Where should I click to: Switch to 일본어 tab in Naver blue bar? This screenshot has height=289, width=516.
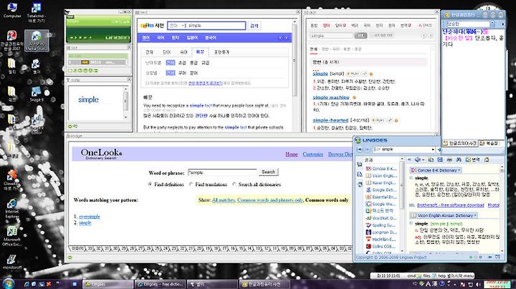coord(192,38)
